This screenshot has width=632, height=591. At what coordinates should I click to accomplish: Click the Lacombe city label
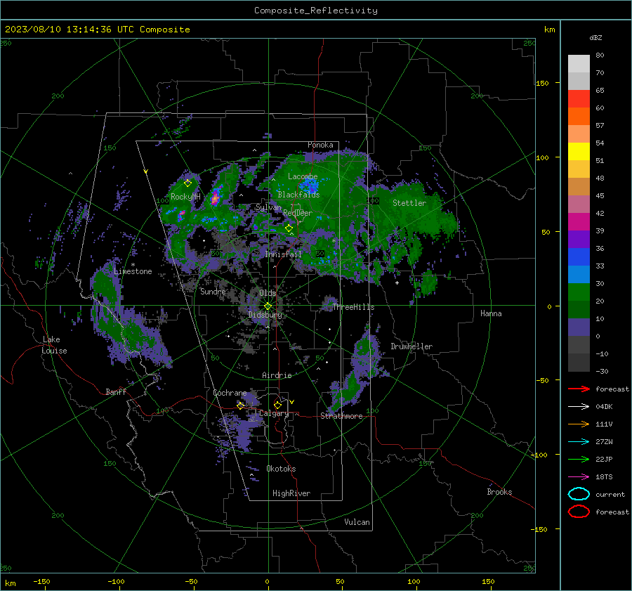click(303, 176)
